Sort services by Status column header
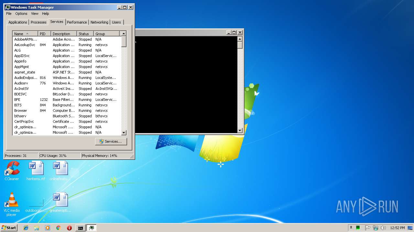The height and width of the screenshot is (232, 414). point(85,34)
